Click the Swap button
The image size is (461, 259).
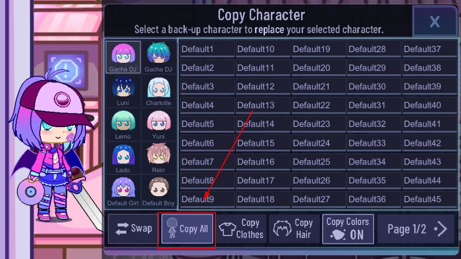coord(133,229)
